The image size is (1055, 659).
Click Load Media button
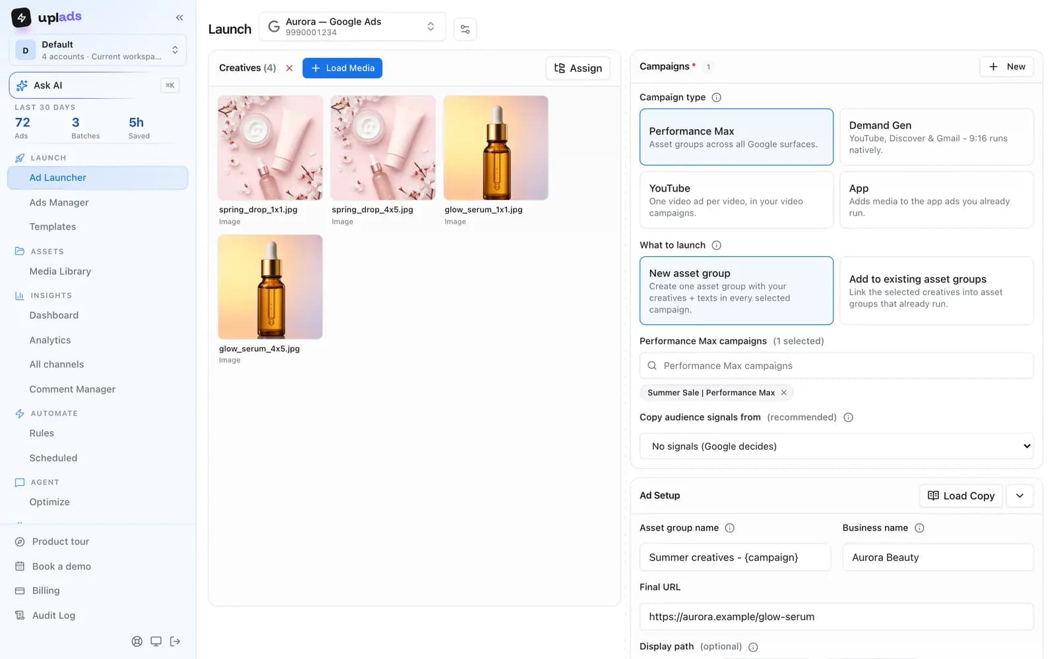click(342, 68)
